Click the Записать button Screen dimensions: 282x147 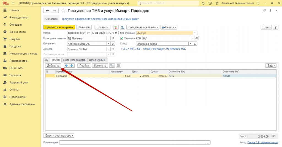click(x=84, y=27)
